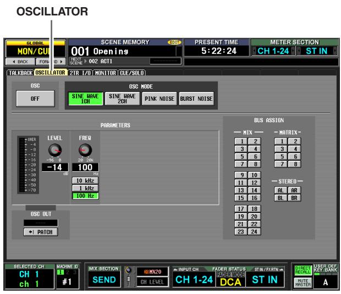Assign oscillator to STEREO AR bus
The height and width of the screenshot is (294, 341).
click(295, 190)
